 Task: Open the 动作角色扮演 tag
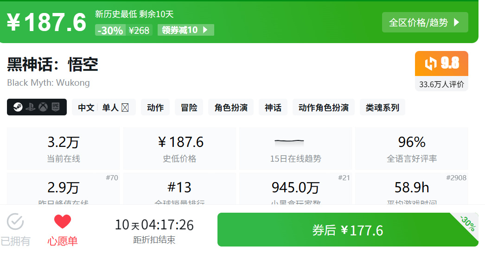[324, 108]
